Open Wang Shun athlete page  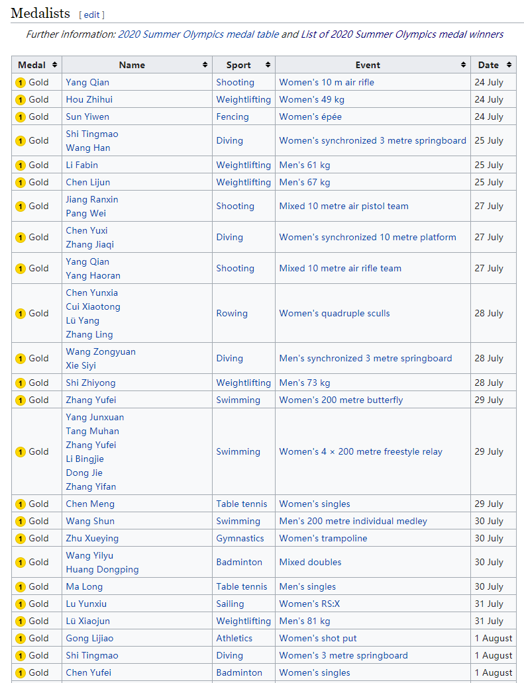[90, 521]
